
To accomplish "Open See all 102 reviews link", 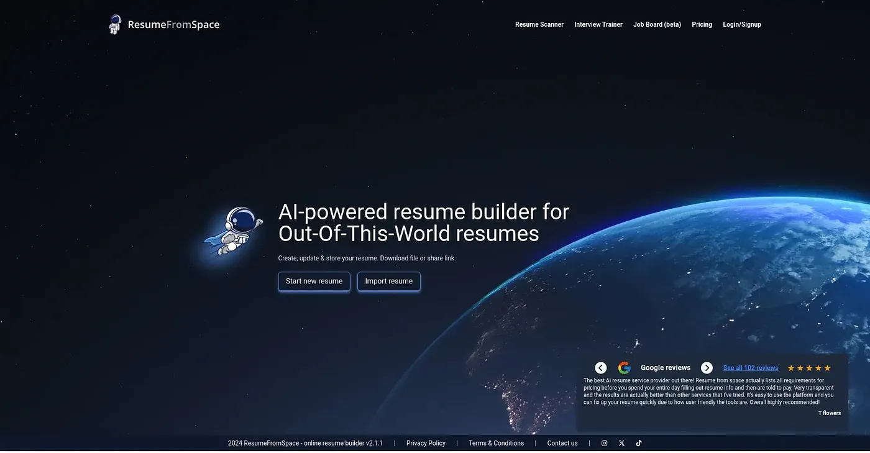I will click(x=751, y=368).
